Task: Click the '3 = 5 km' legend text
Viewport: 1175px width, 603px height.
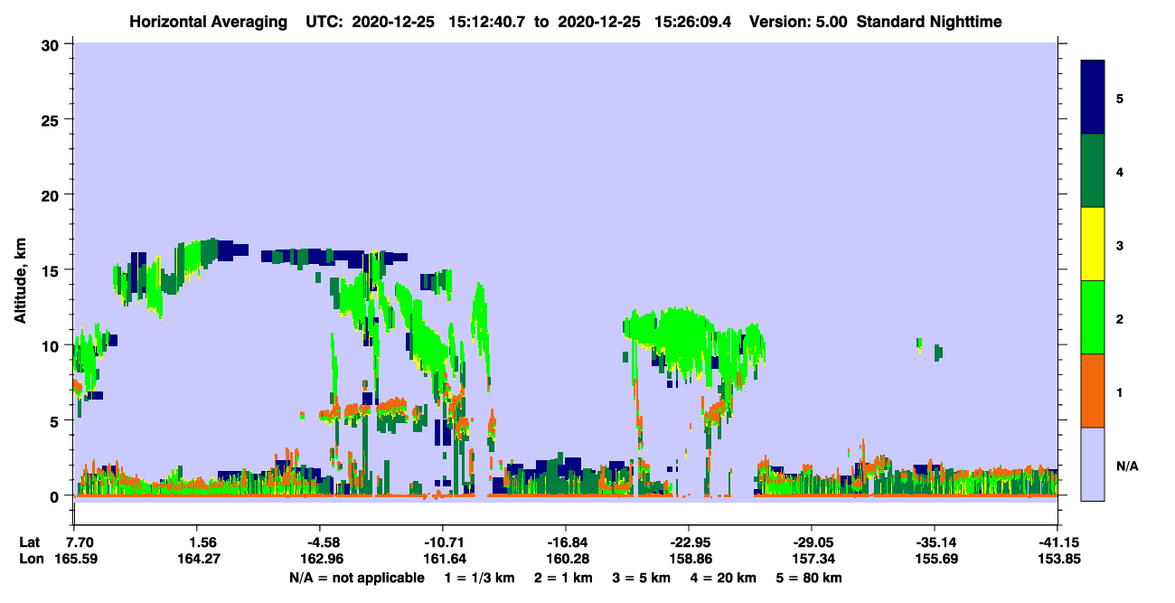Action: pos(641,578)
